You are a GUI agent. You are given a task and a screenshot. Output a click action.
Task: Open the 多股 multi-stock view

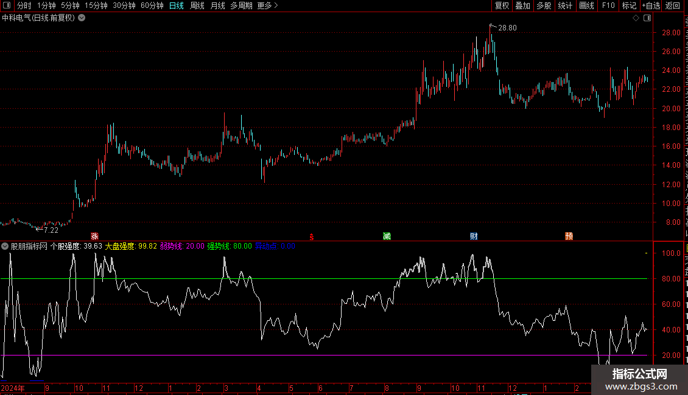tap(544, 5)
